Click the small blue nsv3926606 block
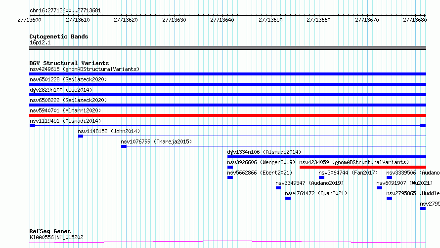 click(230, 167)
